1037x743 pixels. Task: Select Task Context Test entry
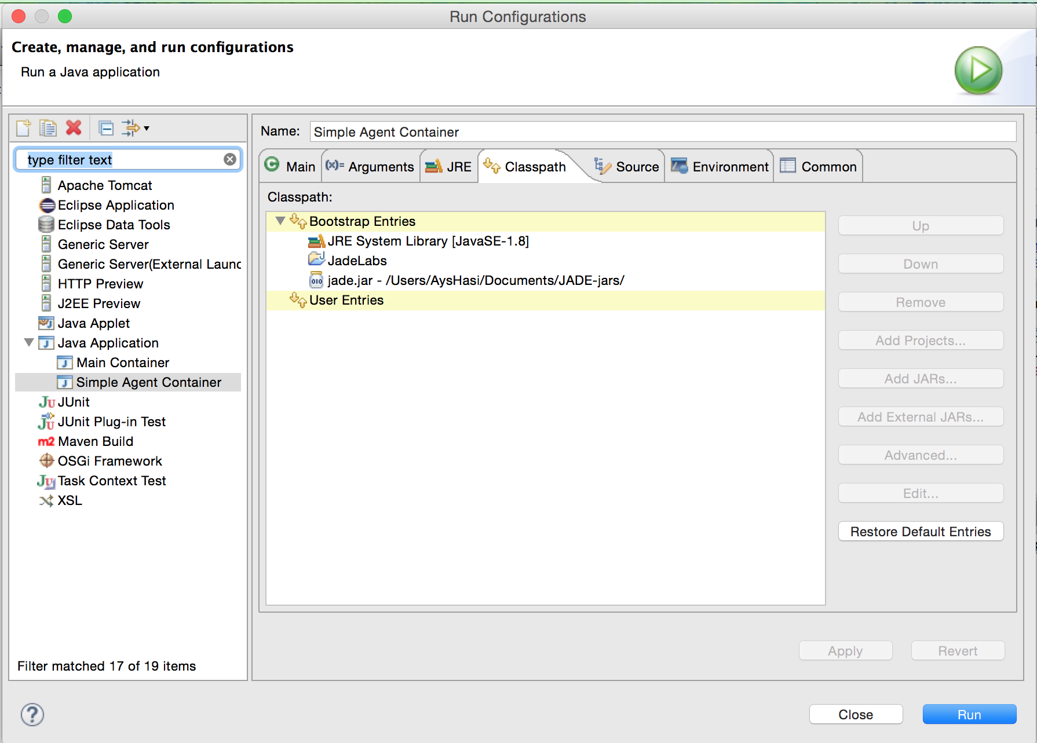click(112, 481)
